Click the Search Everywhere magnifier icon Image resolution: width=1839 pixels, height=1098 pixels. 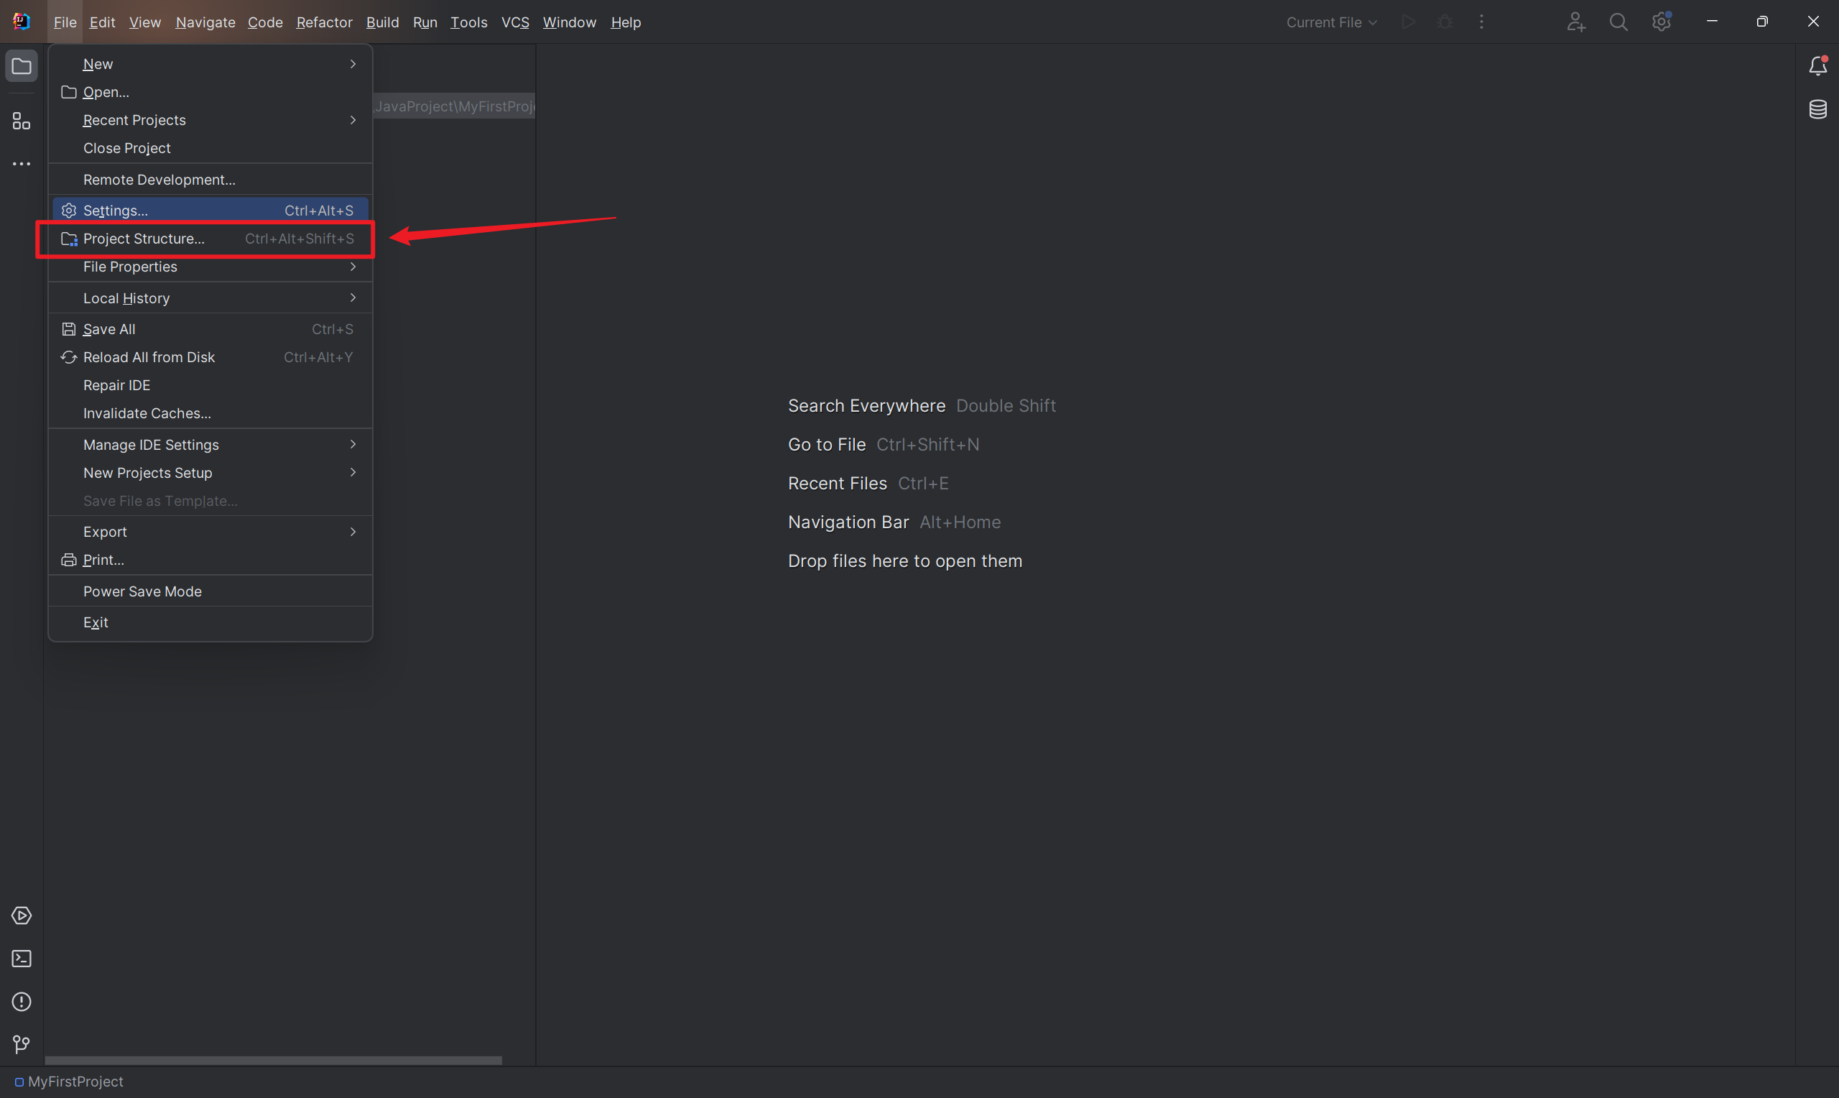click(1618, 22)
